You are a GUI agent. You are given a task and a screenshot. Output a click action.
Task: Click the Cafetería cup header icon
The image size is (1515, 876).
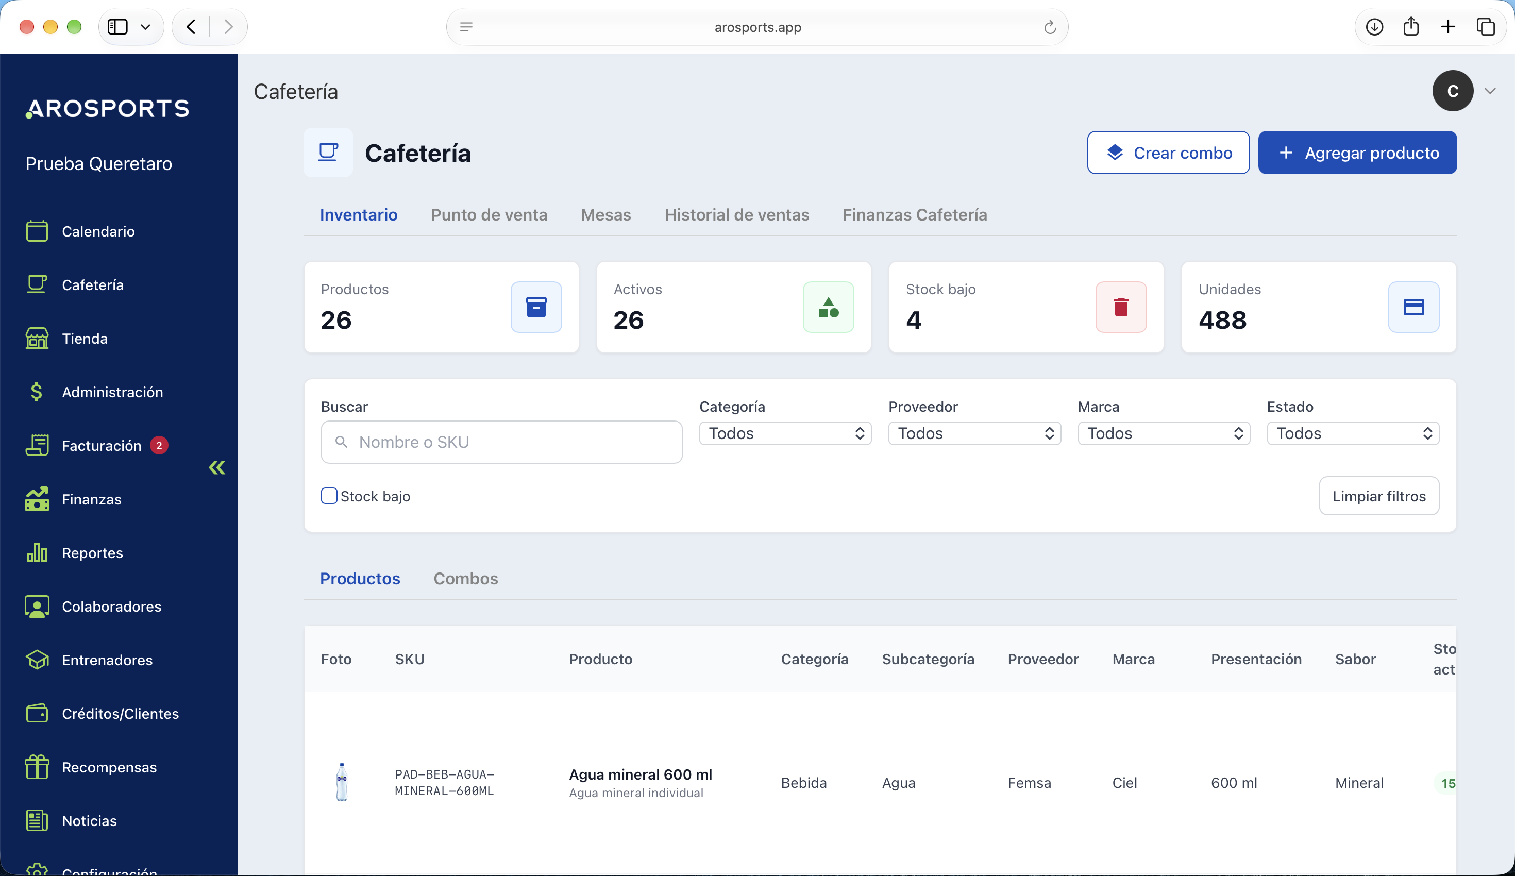(x=328, y=152)
